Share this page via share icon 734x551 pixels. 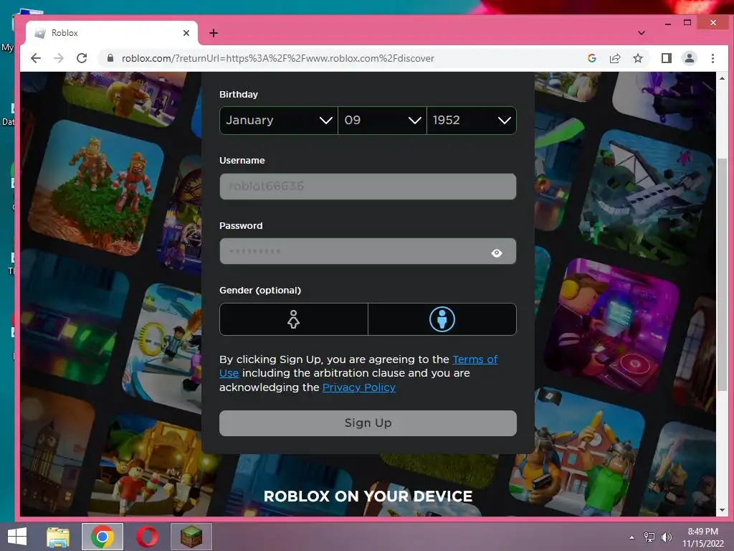[x=614, y=58]
